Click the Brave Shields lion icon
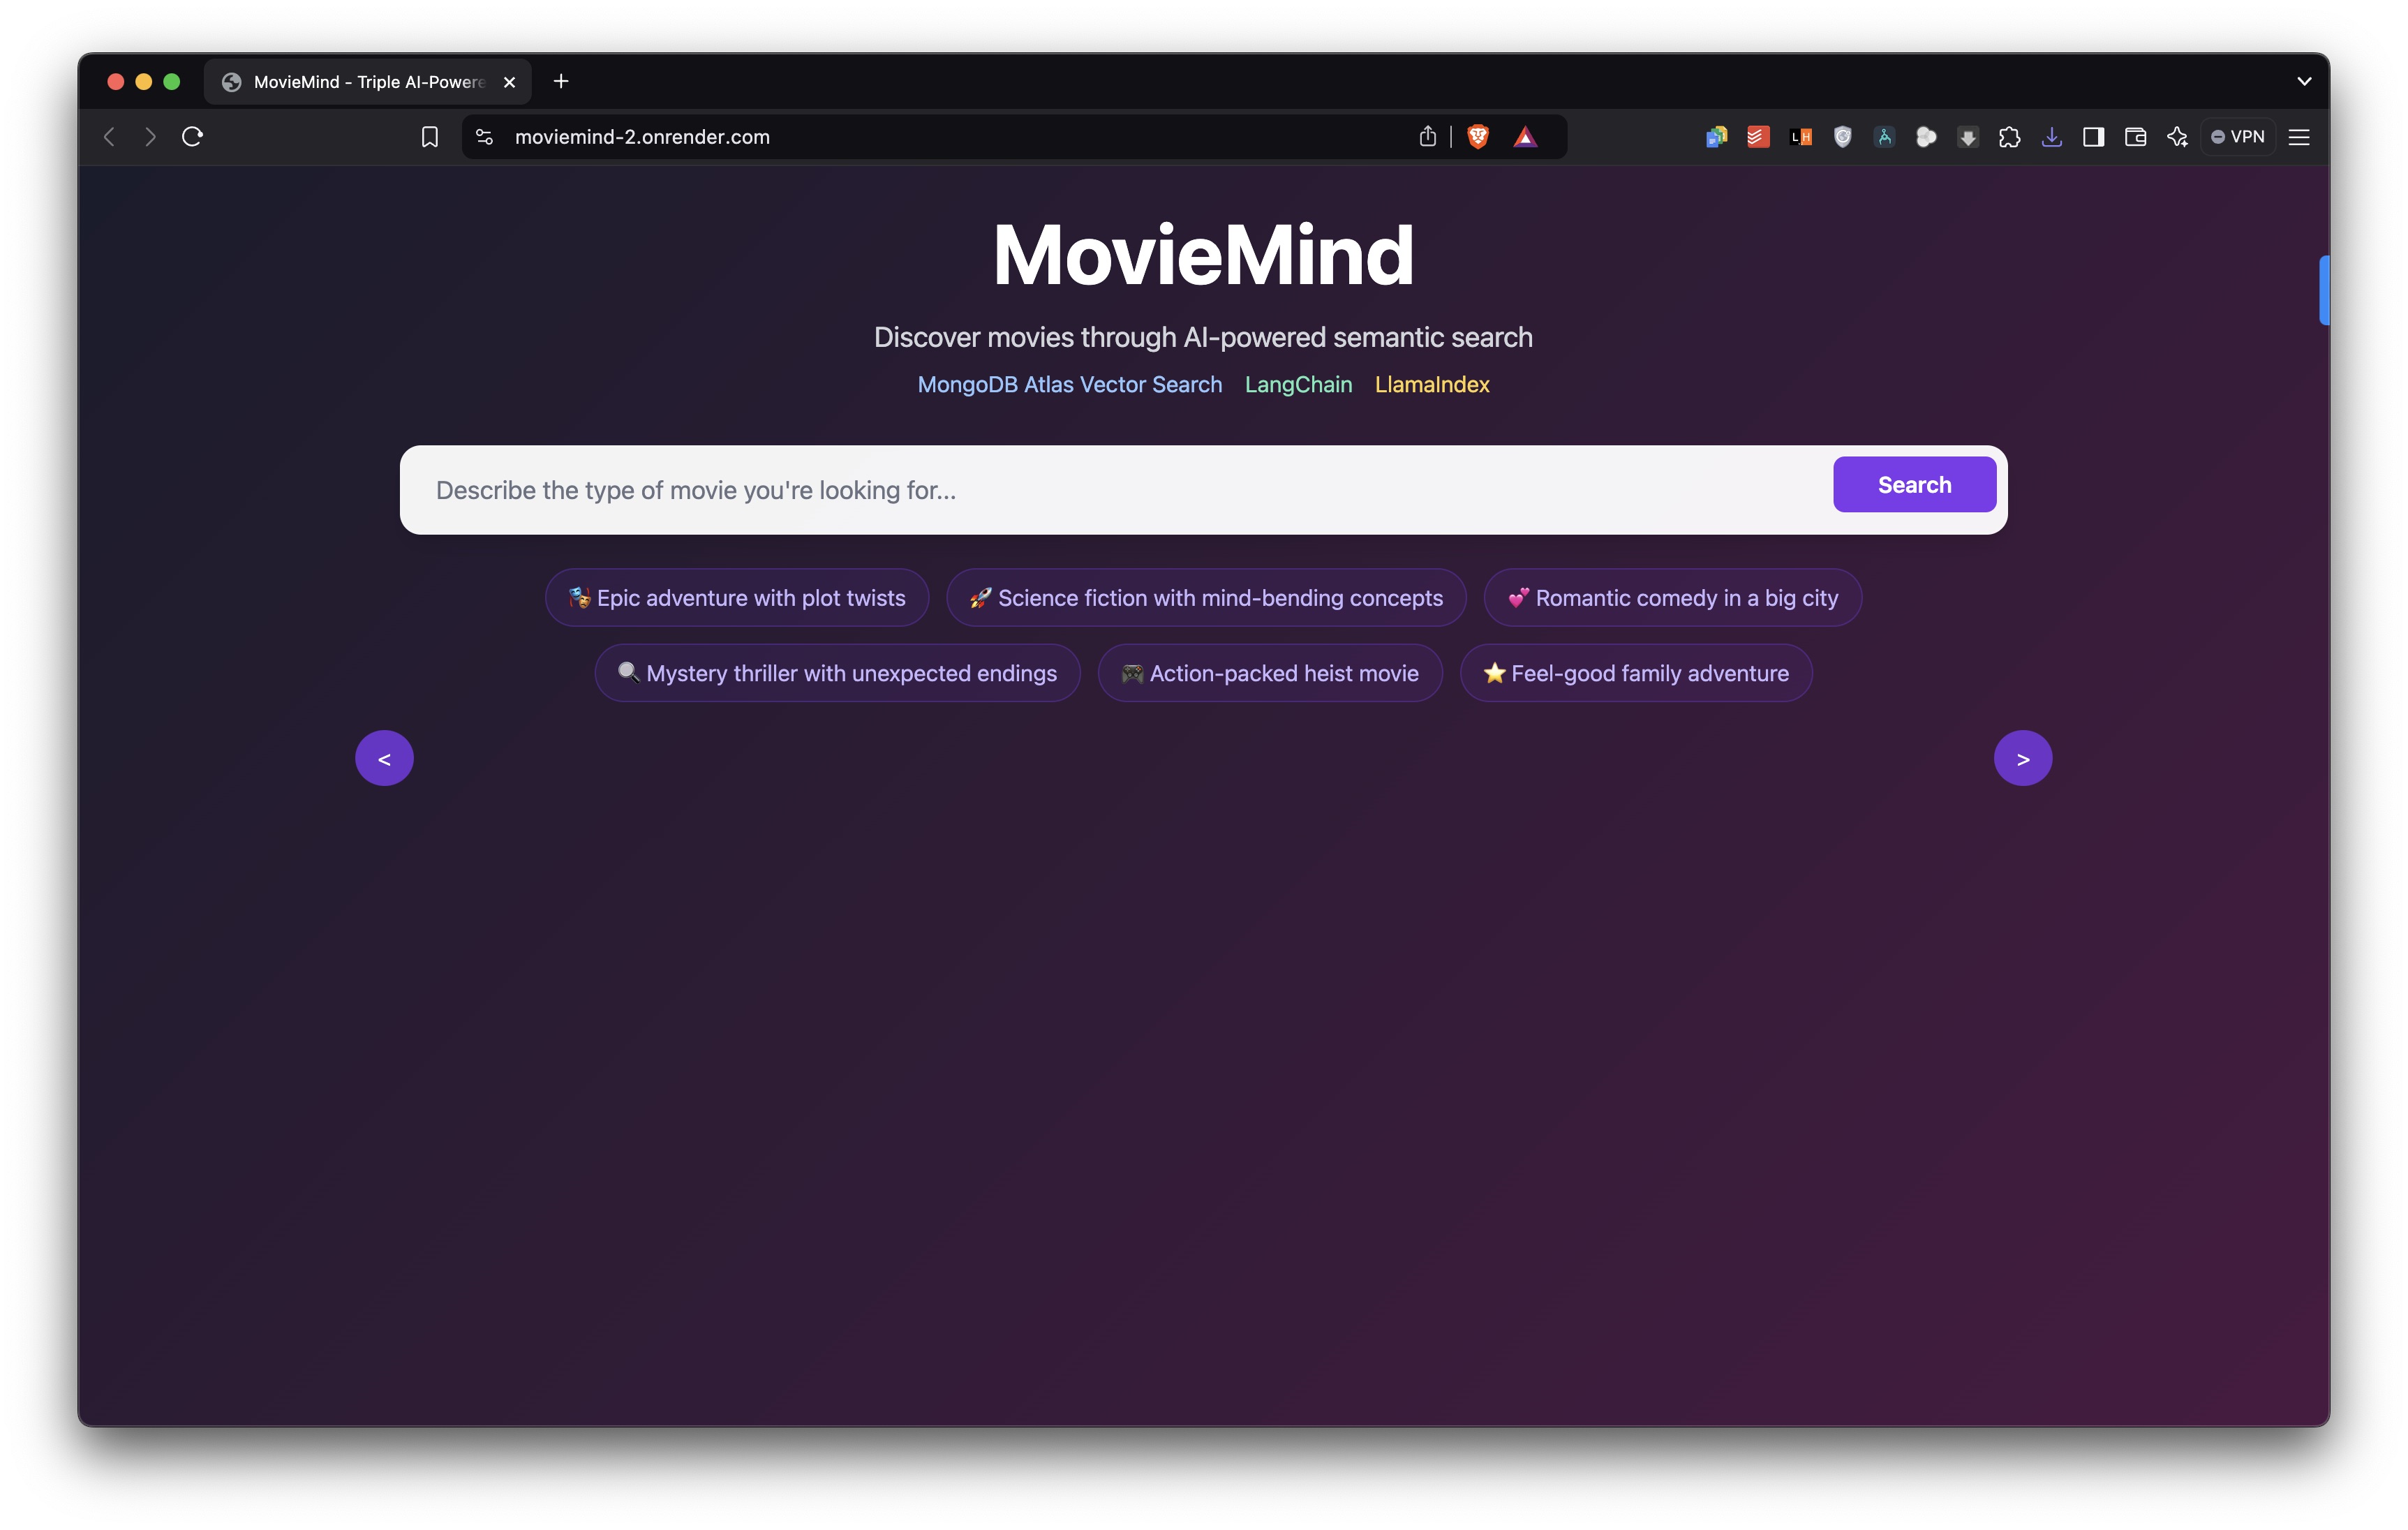The image size is (2408, 1530). 1477,137
